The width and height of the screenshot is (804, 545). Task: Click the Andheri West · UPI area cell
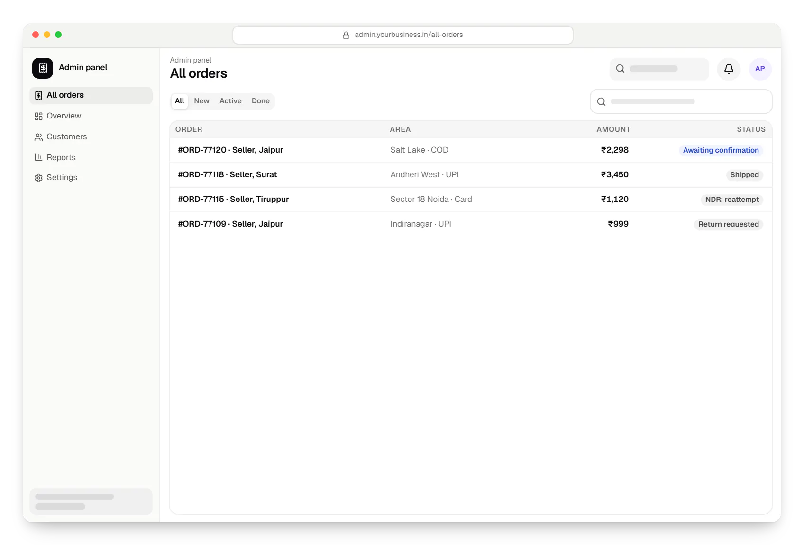point(424,175)
